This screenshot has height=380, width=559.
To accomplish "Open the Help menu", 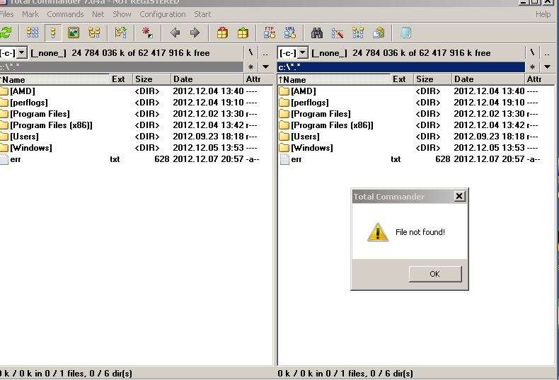I will point(543,14).
